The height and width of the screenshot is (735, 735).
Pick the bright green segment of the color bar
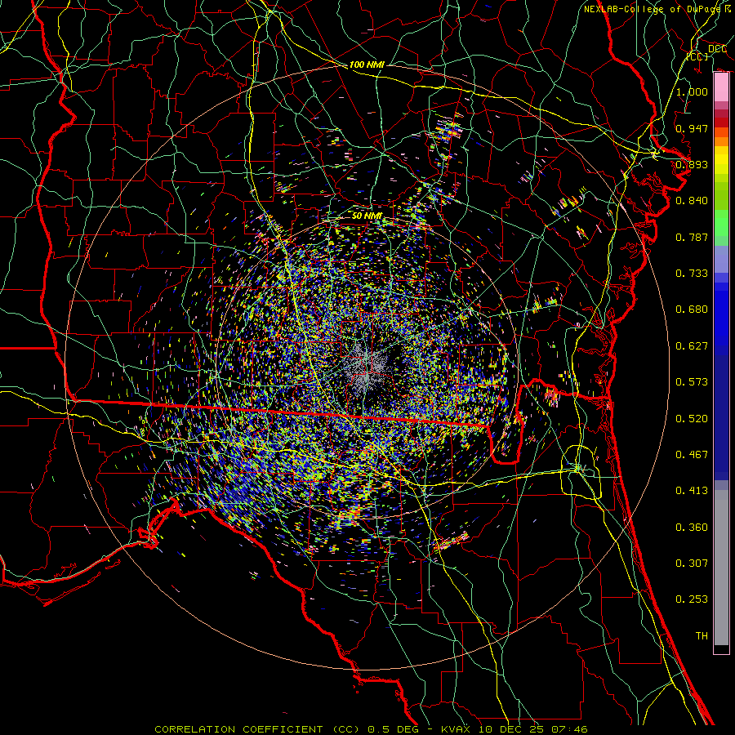coord(721,223)
